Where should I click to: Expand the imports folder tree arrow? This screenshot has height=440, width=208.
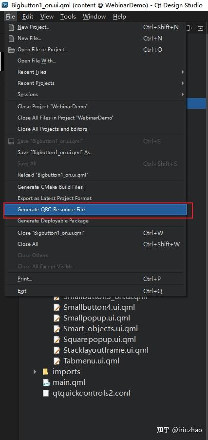click(35, 372)
